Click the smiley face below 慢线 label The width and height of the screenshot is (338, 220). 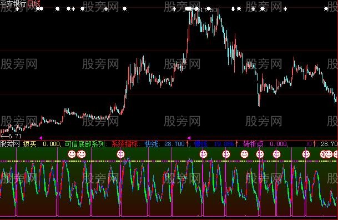click(x=203, y=154)
